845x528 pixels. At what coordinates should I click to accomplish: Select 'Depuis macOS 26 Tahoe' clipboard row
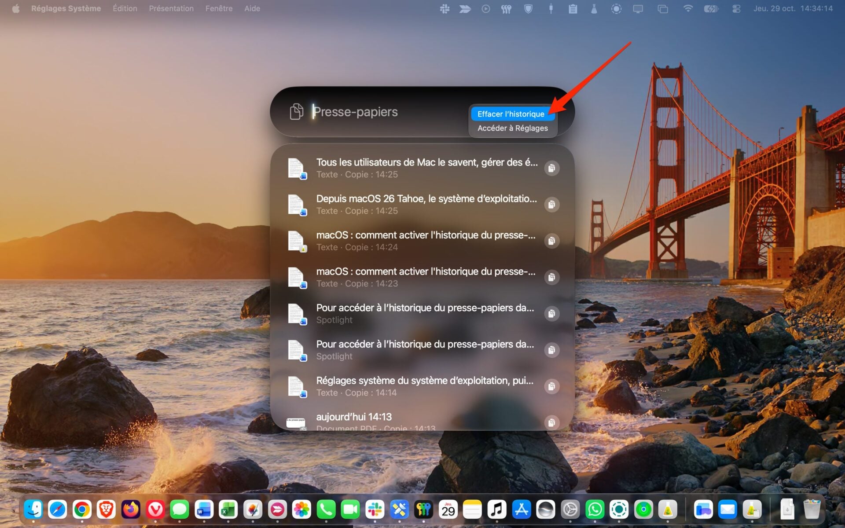coord(422,205)
